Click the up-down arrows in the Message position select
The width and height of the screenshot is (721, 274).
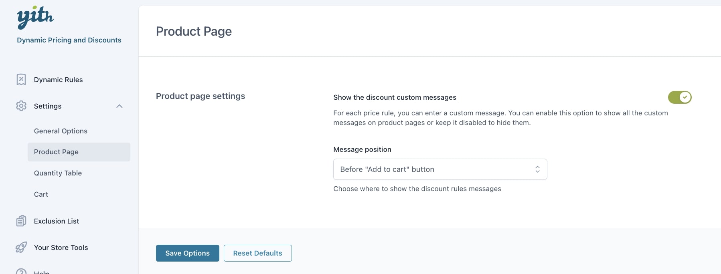coord(537,169)
